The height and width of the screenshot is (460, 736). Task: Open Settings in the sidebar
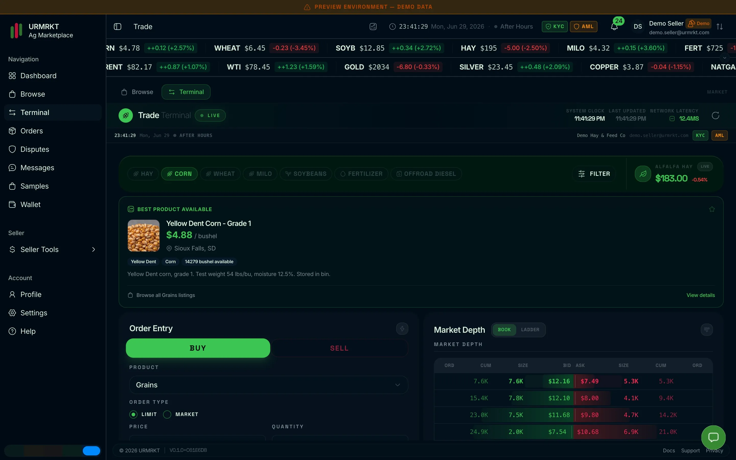[x=53, y=313]
